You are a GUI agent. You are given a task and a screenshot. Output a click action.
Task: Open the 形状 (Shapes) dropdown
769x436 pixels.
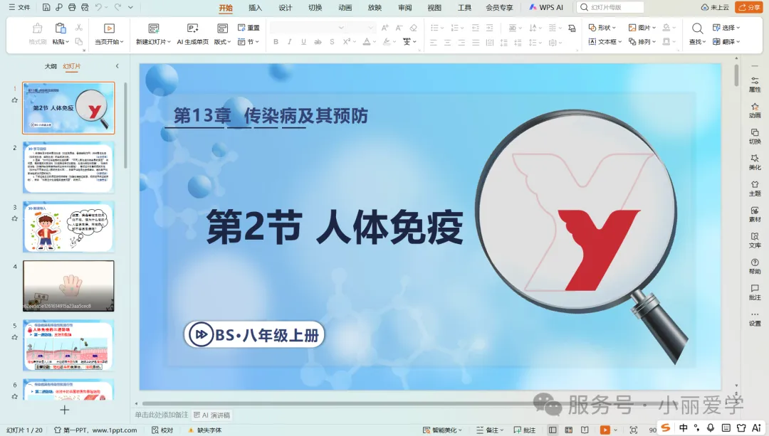tap(602, 28)
